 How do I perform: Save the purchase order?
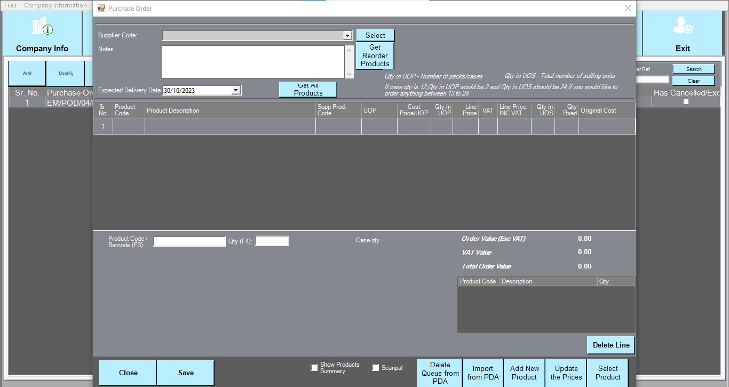(186, 373)
